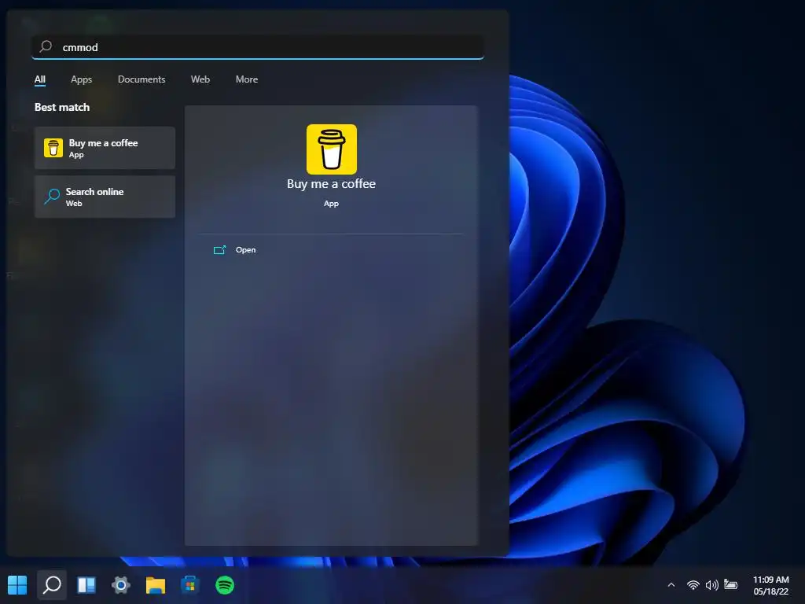Click the taskbar Search icon
Viewport: 805px width, 604px height.
tap(52, 585)
